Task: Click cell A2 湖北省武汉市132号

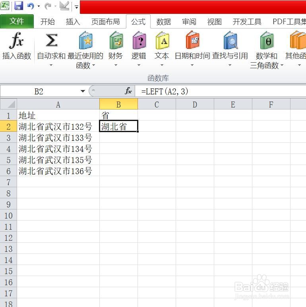Action: coord(58,127)
